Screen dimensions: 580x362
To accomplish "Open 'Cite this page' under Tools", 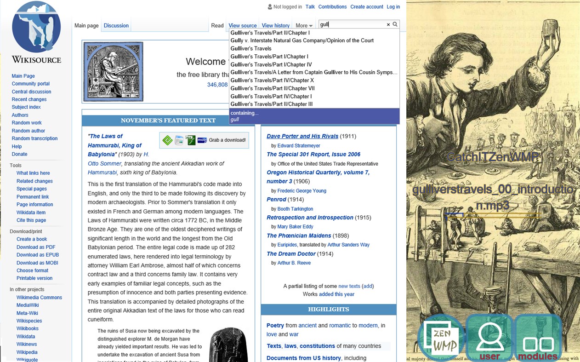I will pyautogui.click(x=31, y=220).
